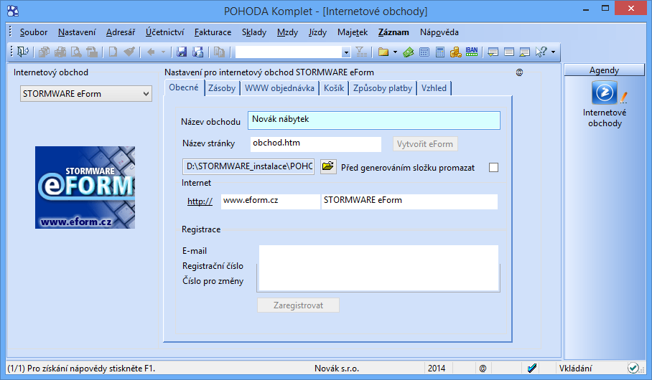Screen dimensions: 652x380
Task: Switch to the Způsoby platby tab
Action: pyautogui.click(x=383, y=88)
